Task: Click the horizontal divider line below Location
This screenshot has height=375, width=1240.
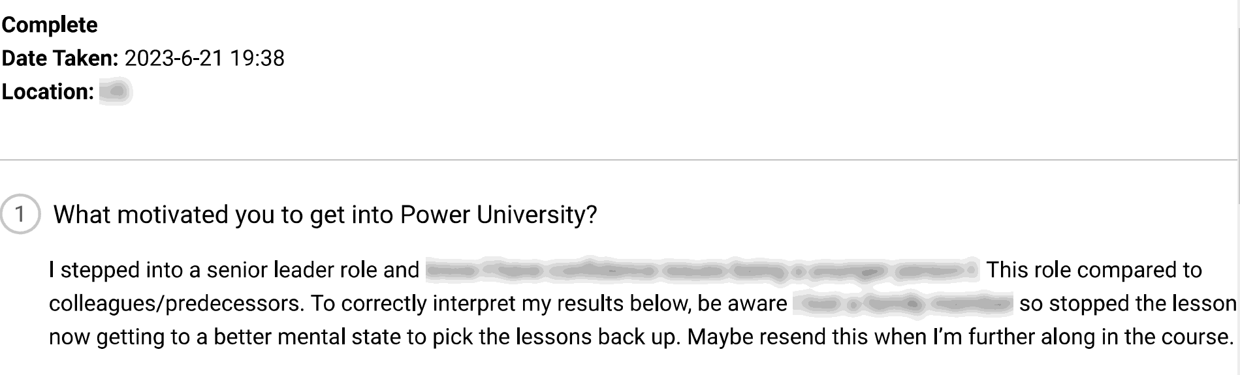Action: (x=620, y=160)
